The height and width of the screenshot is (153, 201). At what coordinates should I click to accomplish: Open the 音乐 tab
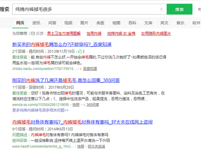(x=180, y=23)
